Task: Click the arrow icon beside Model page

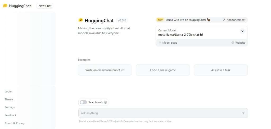Action: click(160, 43)
